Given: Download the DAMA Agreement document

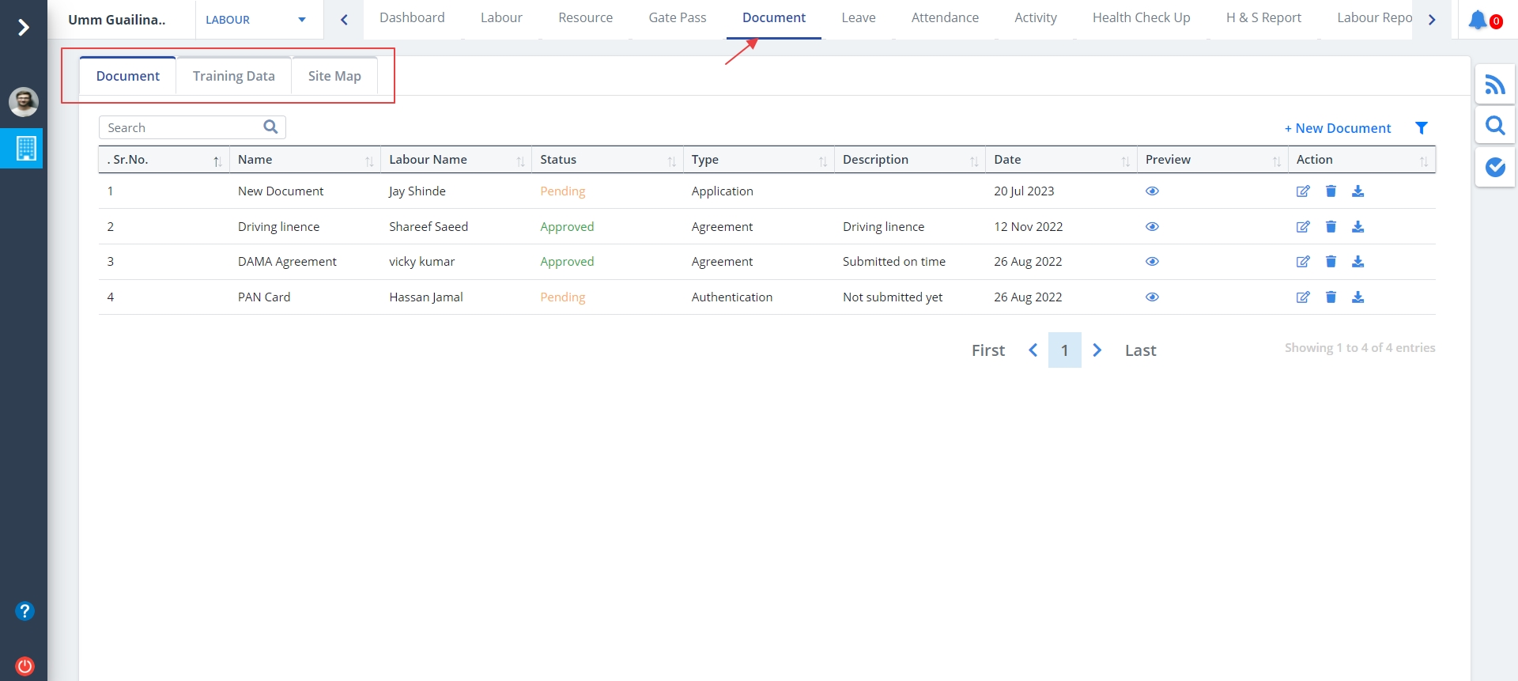Looking at the screenshot, I should point(1358,262).
